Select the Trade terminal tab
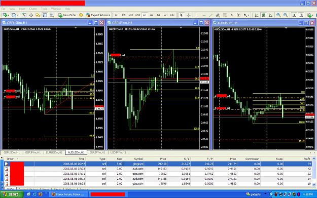The width and height of the screenshot is (317, 198). tap(10, 189)
